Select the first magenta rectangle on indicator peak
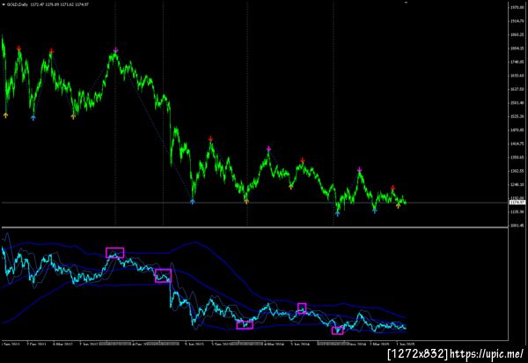528x363 pixels. [114, 253]
